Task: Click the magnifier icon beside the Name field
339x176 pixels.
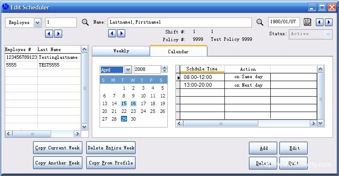Action: tap(260, 22)
